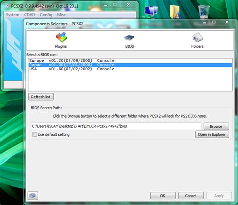Viewport: 238px width, 205px height.
Task: Select Japan v01.00 BIOS rom
Action: click(x=130, y=65)
